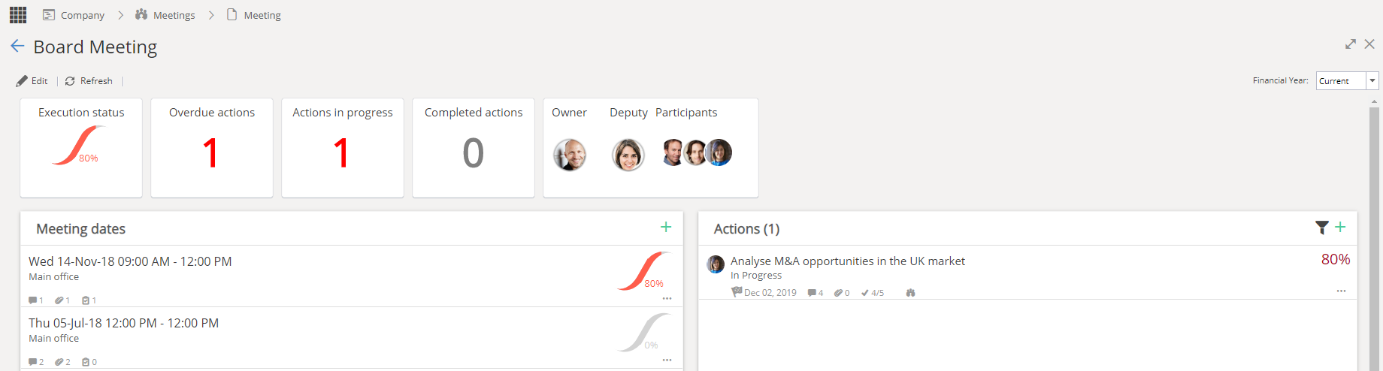Add a new action with plus icon
Screen dimensions: 1383x371
click(1340, 227)
